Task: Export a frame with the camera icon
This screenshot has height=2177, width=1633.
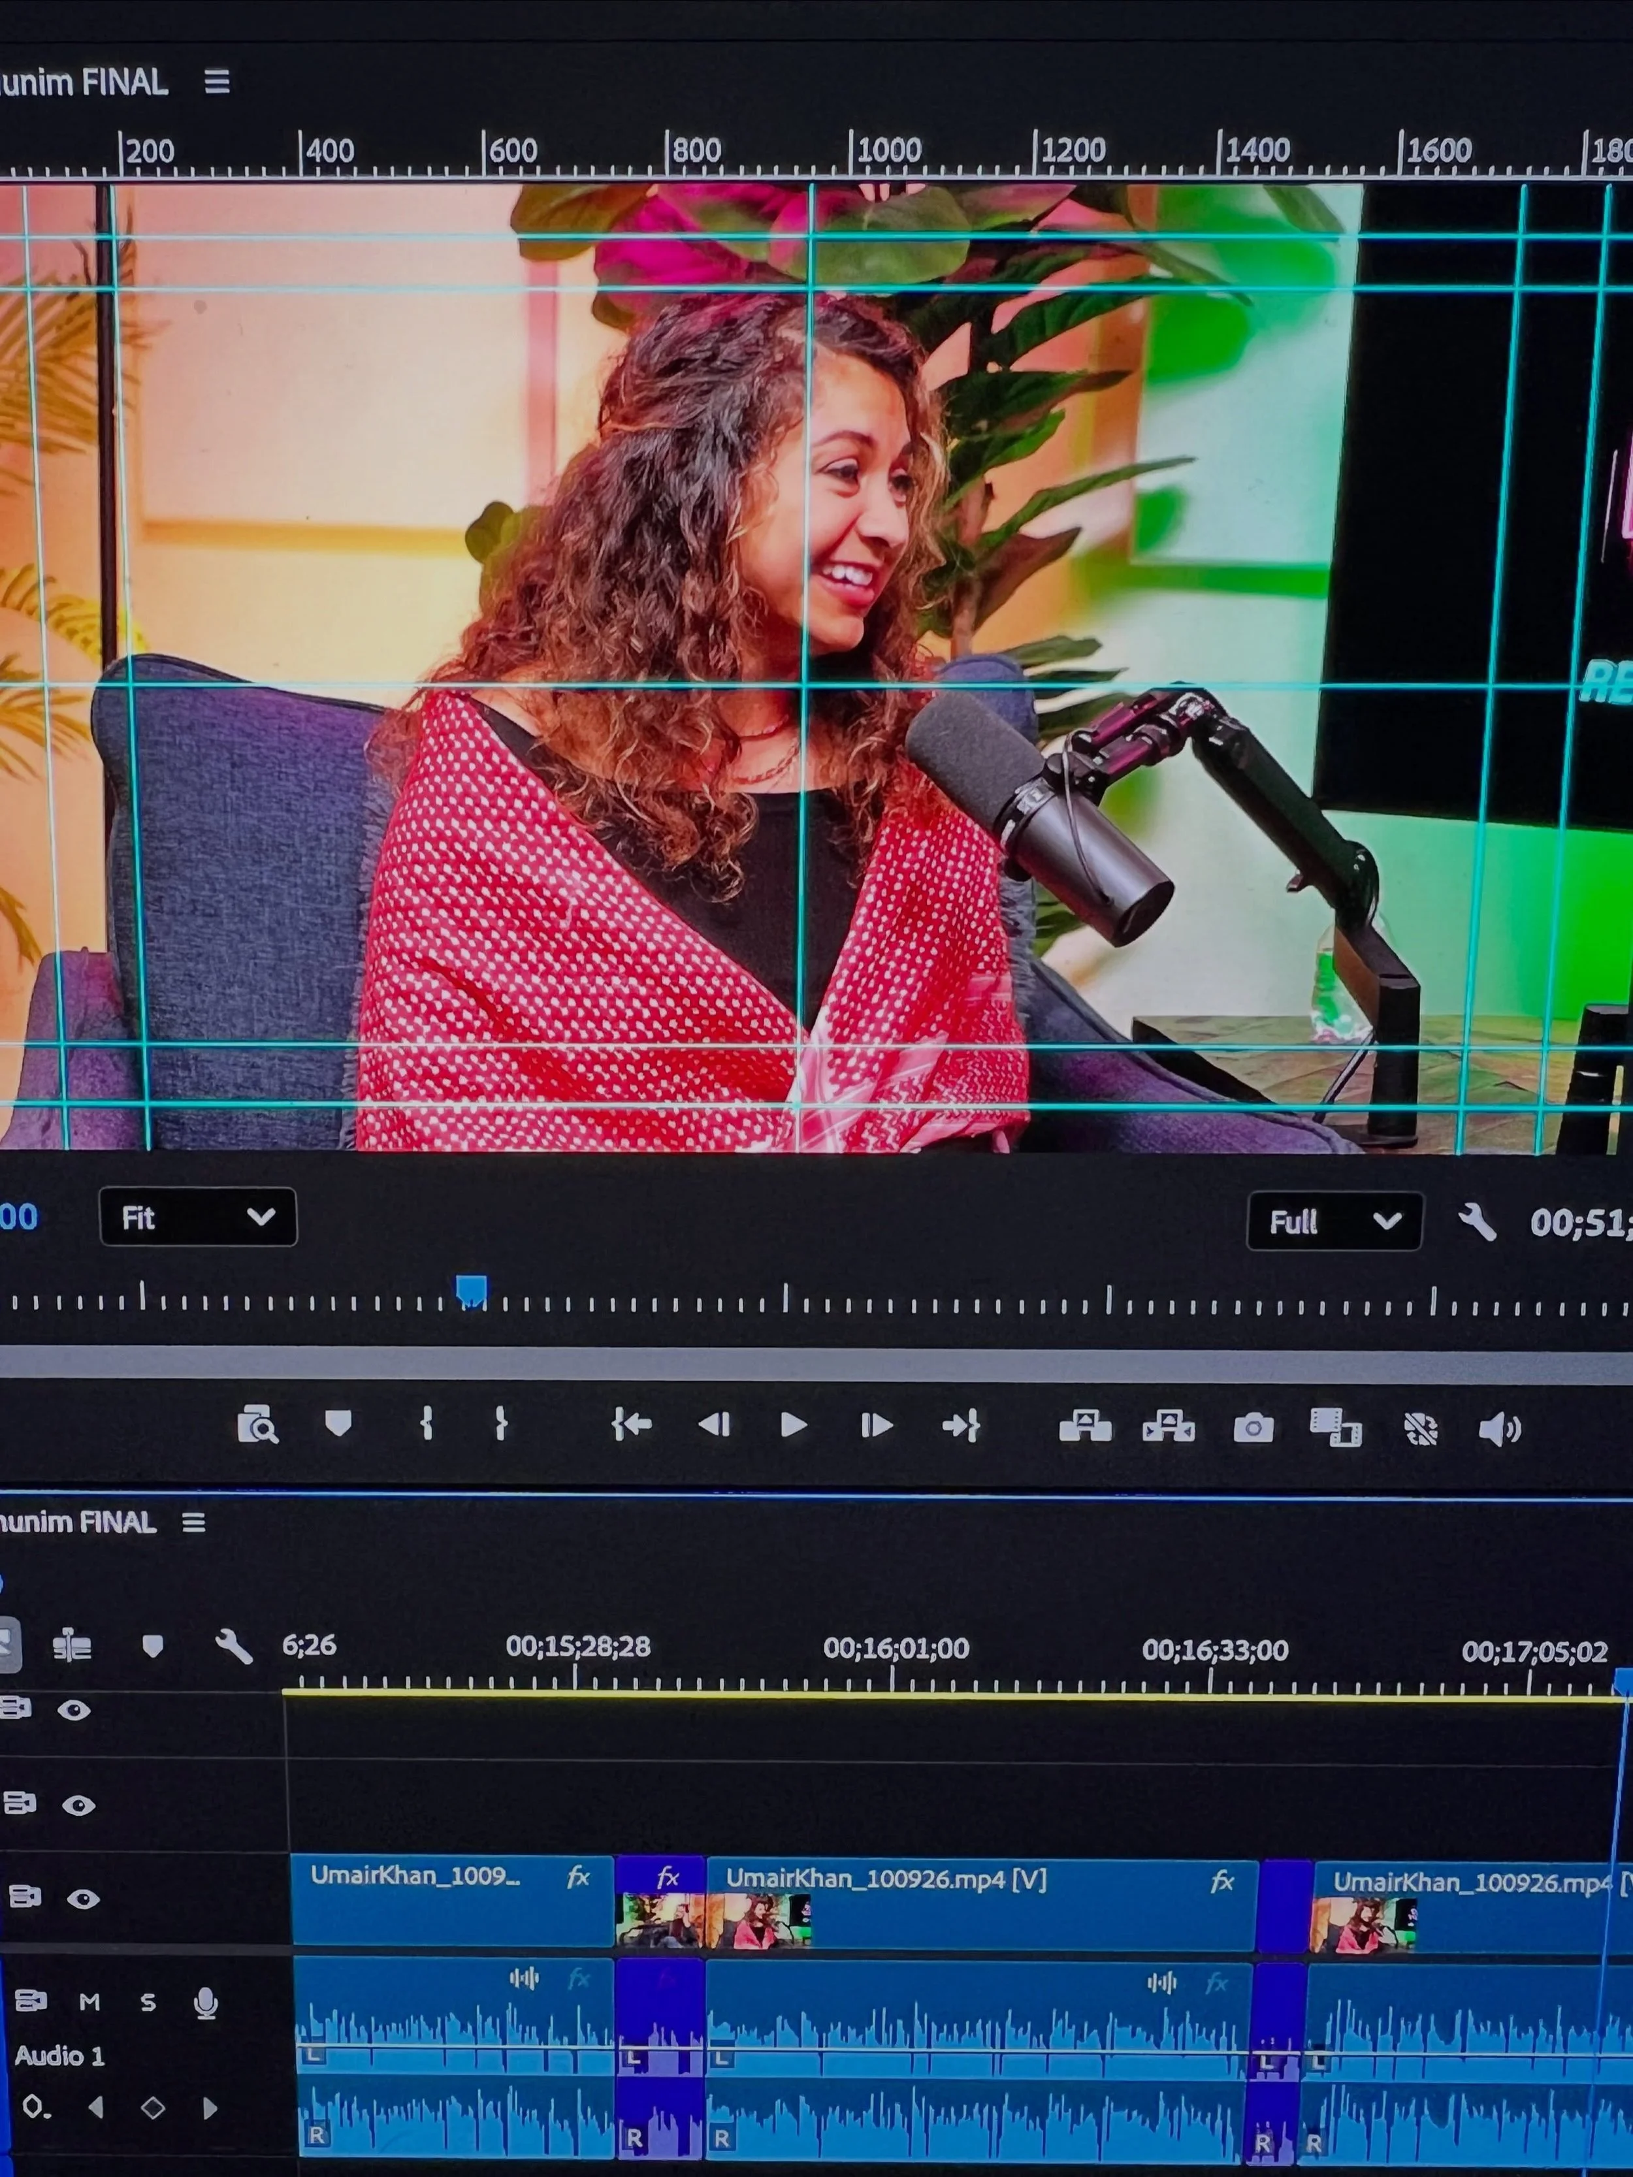Action: pos(1253,1427)
